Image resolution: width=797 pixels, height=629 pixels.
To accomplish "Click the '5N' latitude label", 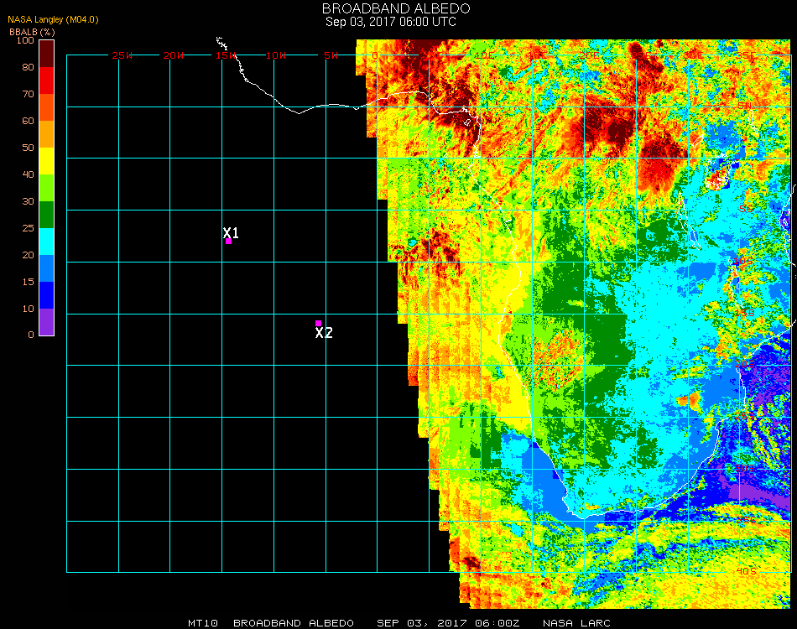I will pos(745,105).
